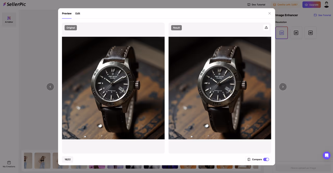Disable the Compare toggle

(x=266, y=159)
